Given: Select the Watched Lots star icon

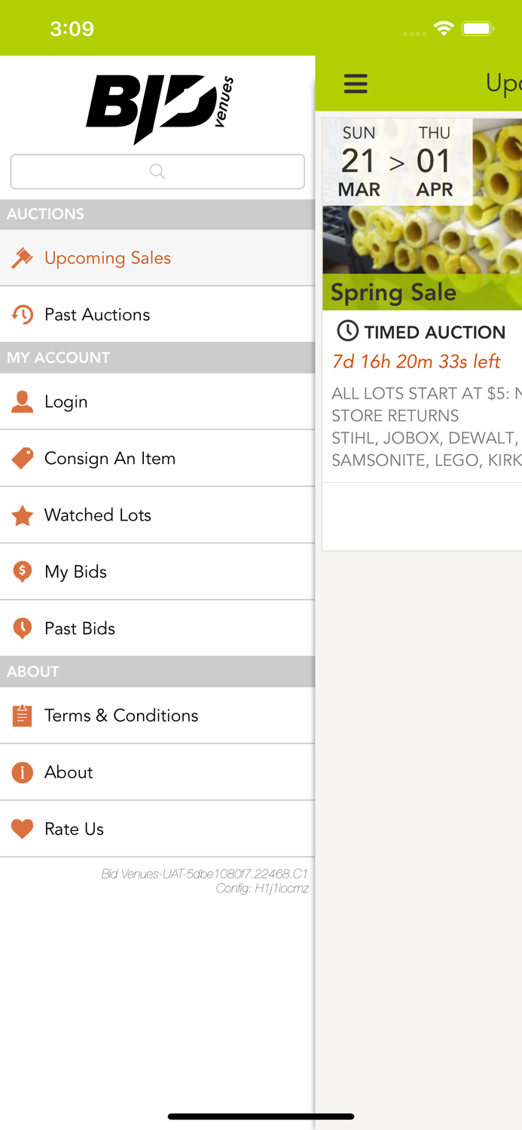Looking at the screenshot, I should pos(22,515).
